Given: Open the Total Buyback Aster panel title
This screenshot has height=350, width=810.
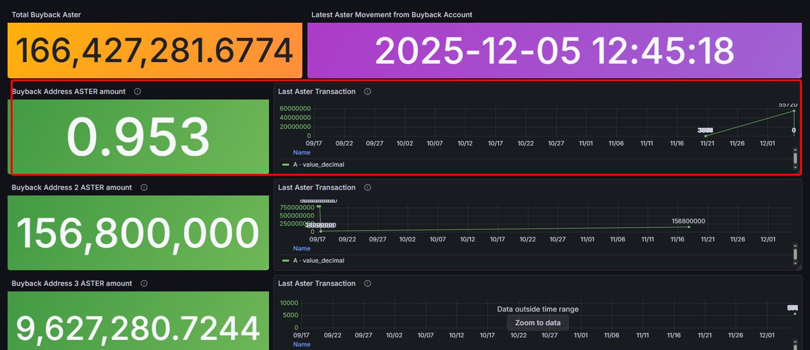Looking at the screenshot, I should click(47, 15).
